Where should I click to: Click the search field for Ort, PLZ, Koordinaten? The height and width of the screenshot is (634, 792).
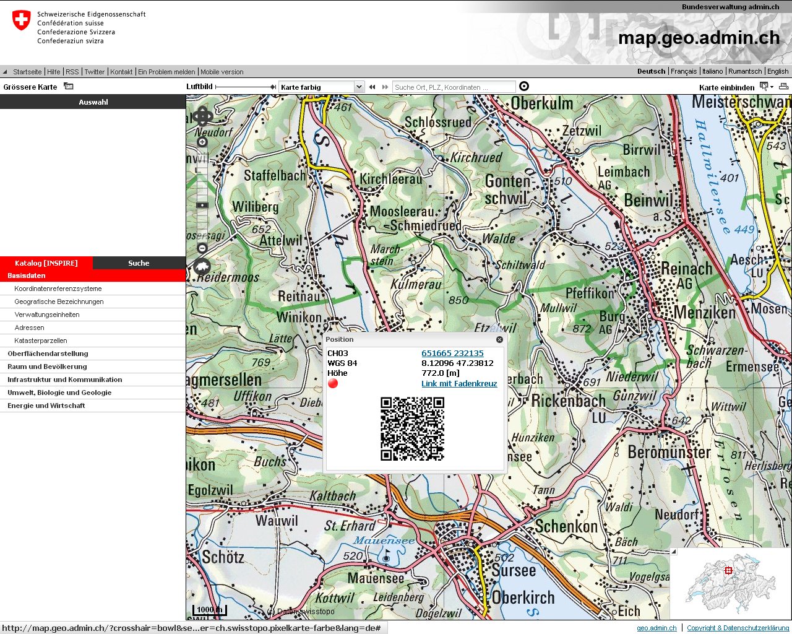click(454, 87)
